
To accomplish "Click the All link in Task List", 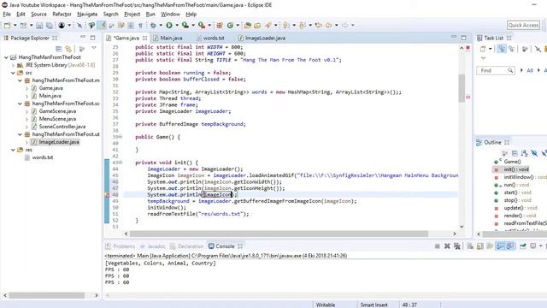I will click(530, 70).
